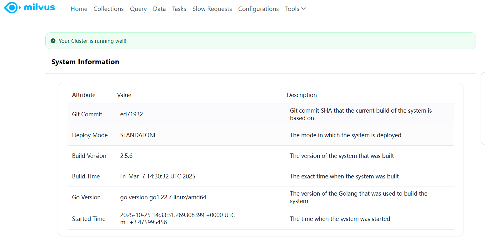
Task: Expand the Tools dropdown menu
Action: click(x=296, y=9)
